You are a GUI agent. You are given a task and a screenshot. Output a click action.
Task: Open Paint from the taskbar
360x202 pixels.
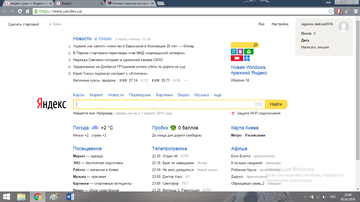(x=53, y=196)
